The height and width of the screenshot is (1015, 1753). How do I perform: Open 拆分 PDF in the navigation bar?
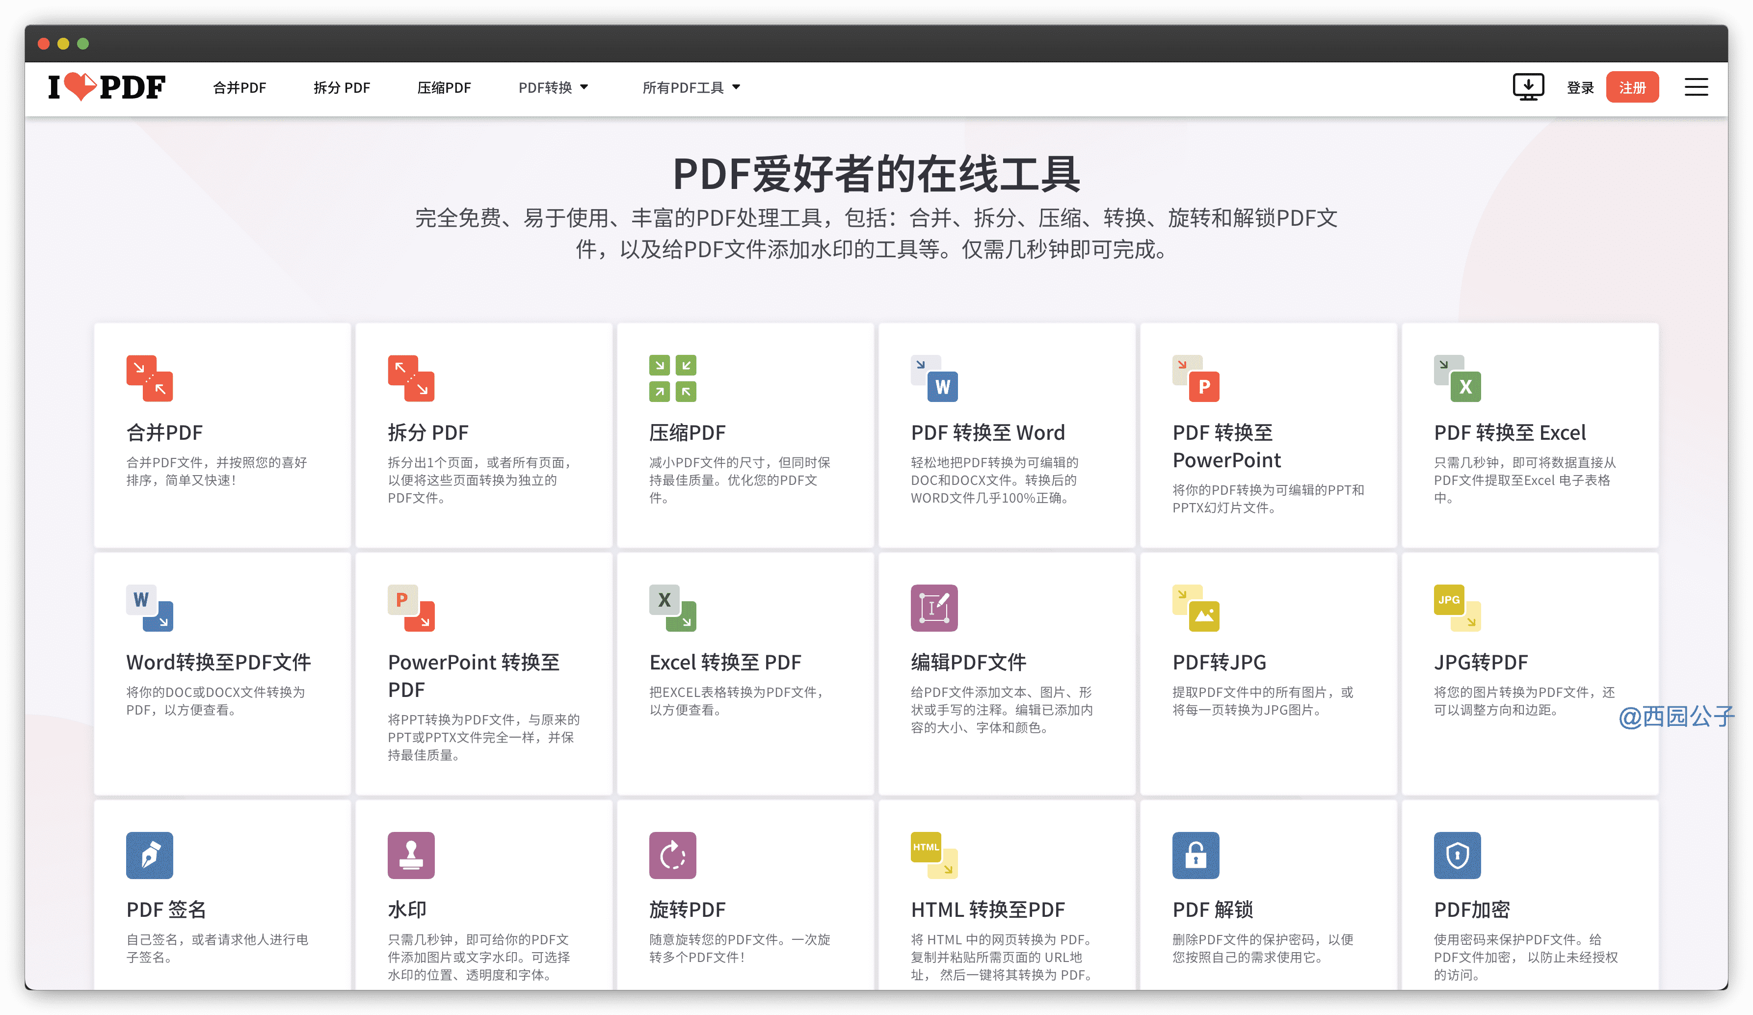click(x=342, y=88)
